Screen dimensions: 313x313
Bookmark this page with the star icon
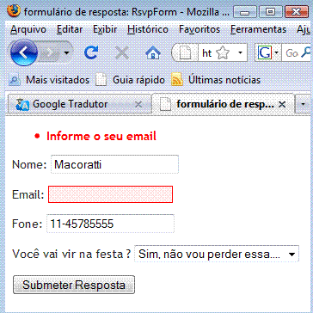[223, 53]
